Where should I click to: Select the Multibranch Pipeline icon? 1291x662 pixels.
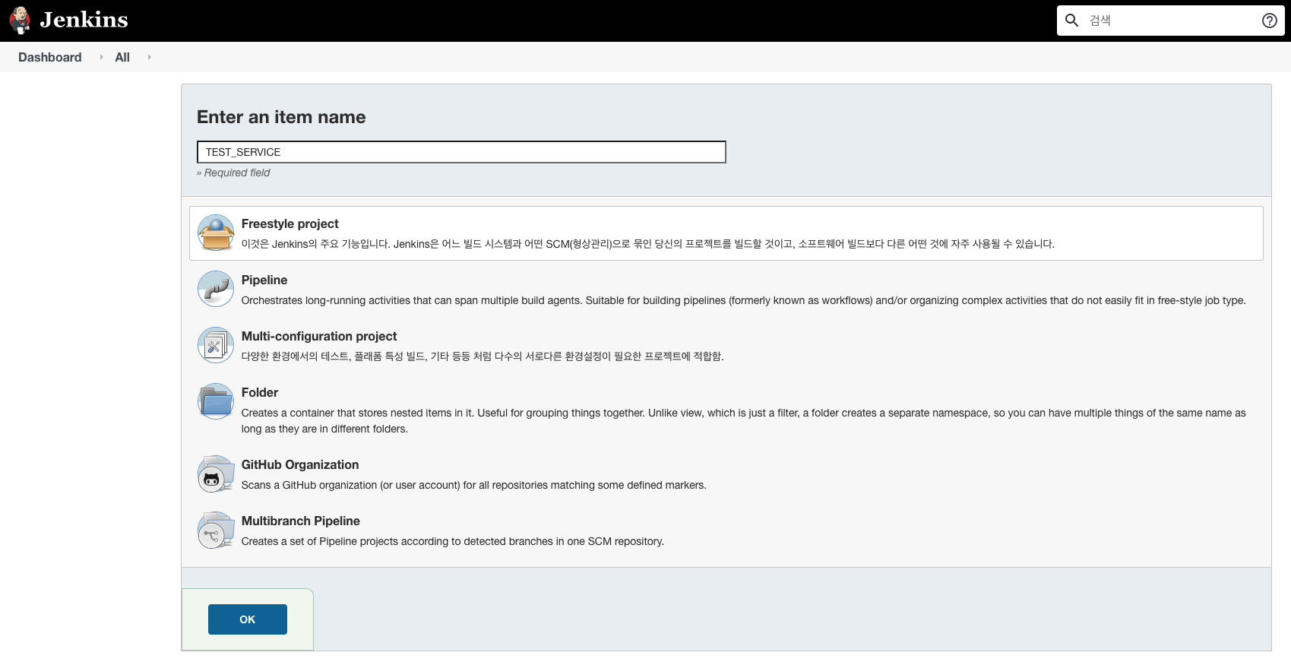pos(216,530)
